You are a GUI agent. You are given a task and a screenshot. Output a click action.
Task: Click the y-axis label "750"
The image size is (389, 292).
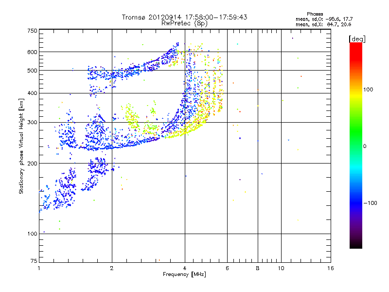coord(33,31)
